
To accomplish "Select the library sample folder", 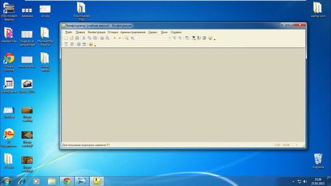I will tap(46, 62).
